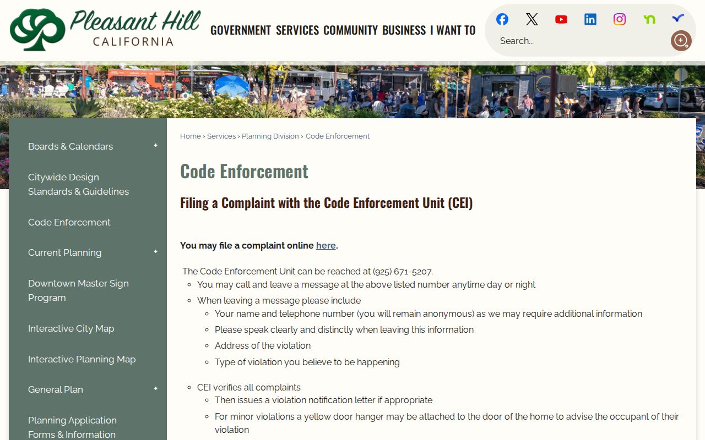Click the 'here' online complaint link
Screen dimensions: 705x440
click(326, 245)
